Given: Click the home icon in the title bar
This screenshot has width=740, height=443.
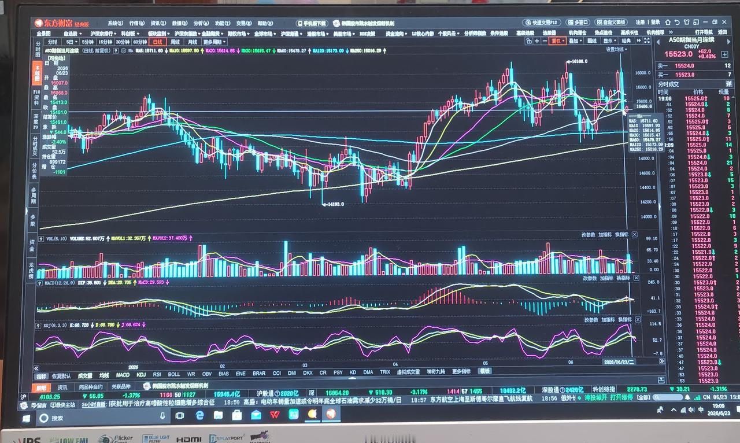Looking at the screenshot, I should click(x=668, y=23).
